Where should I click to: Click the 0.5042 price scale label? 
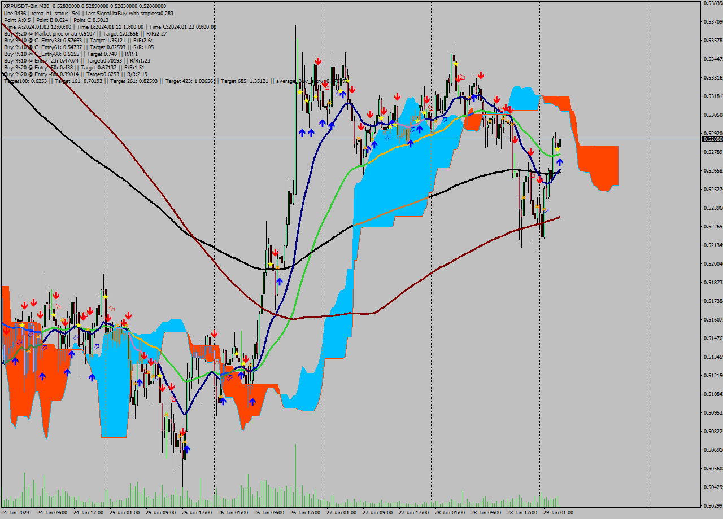tap(714, 487)
